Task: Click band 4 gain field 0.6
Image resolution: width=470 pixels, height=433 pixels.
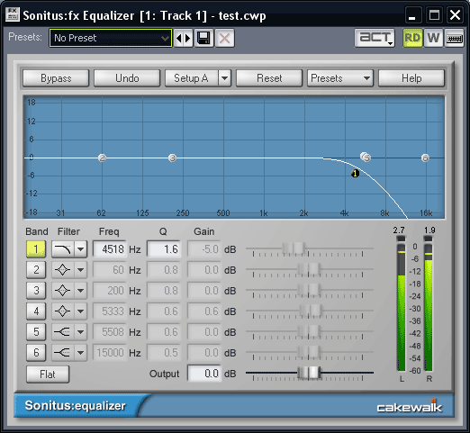Action: [x=204, y=311]
